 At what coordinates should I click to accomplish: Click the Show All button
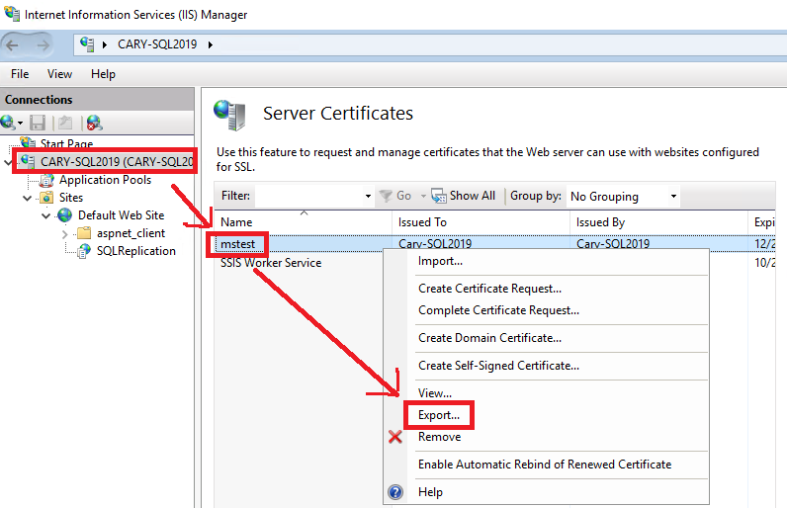click(464, 196)
